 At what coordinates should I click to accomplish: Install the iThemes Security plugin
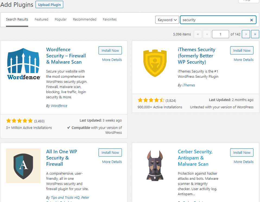pyautogui.click(x=242, y=50)
